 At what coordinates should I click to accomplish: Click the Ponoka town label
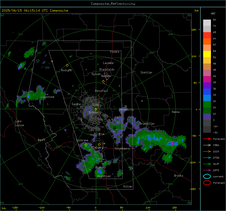[115, 52]
